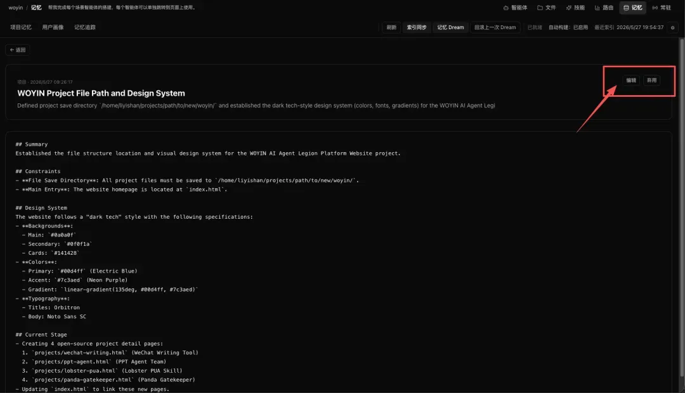Click the 已就绪 status label
This screenshot has width=685, height=393.
(x=534, y=27)
